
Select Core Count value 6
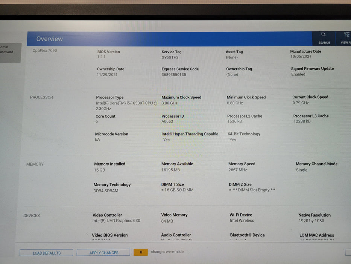[96, 121]
